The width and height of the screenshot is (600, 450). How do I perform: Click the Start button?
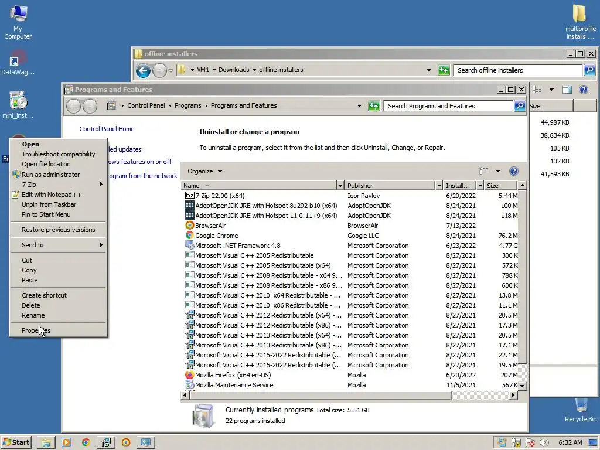click(x=16, y=443)
